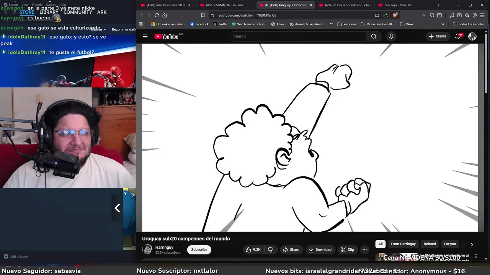
Task: Start voice search with microphone icon
Action: pyautogui.click(x=391, y=36)
